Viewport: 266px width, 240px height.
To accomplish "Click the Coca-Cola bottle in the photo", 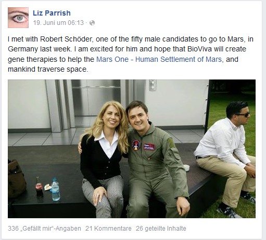I will [39, 188].
